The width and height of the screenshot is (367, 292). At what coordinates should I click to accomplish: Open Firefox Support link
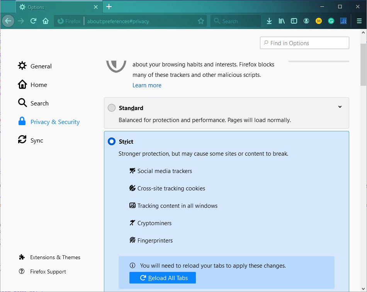point(42,272)
